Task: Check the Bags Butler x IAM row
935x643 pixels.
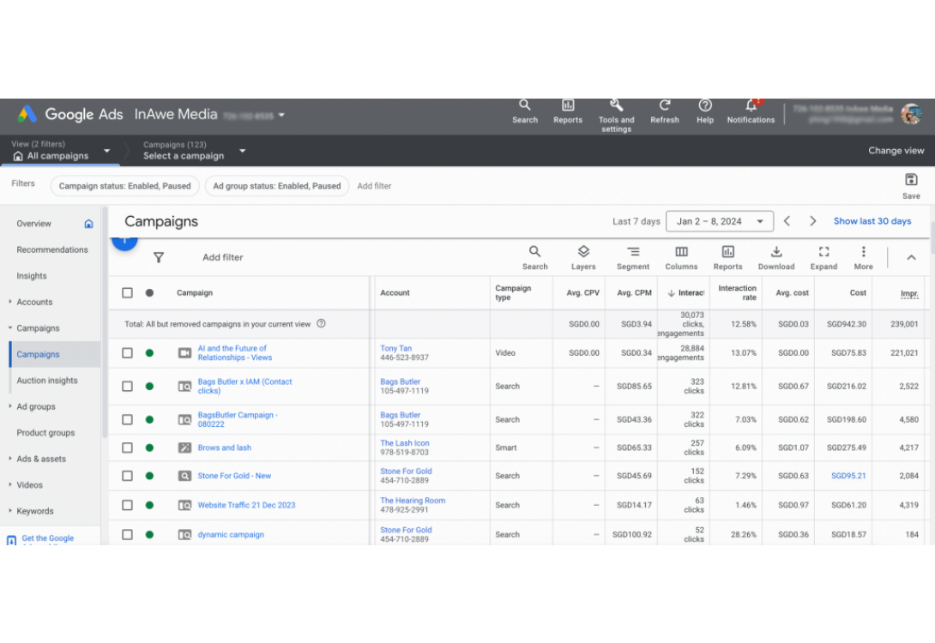Action: coord(127,386)
